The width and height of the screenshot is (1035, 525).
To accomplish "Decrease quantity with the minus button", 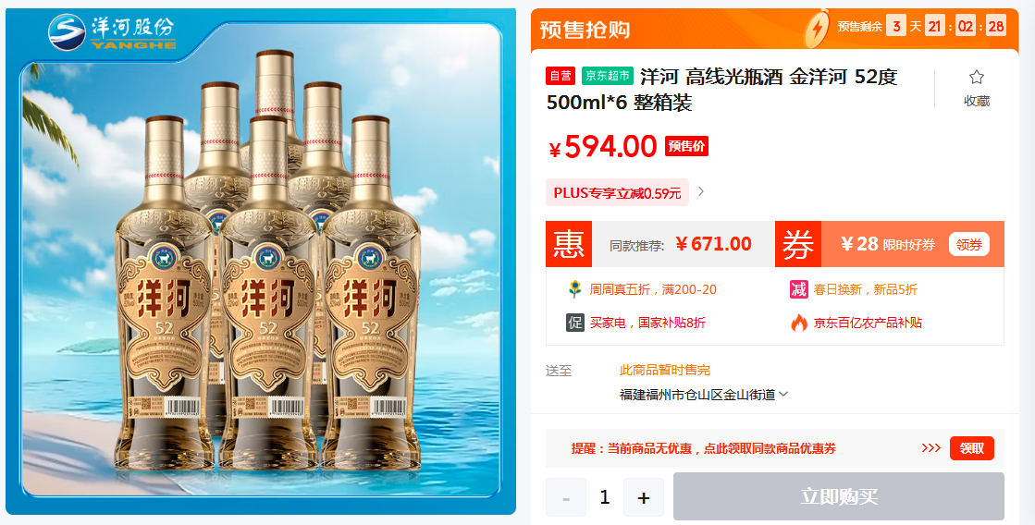I will pyautogui.click(x=566, y=497).
